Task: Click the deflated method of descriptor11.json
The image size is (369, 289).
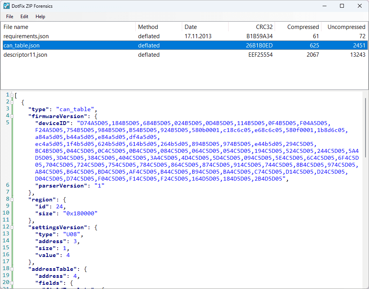Action: click(x=149, y=55)
